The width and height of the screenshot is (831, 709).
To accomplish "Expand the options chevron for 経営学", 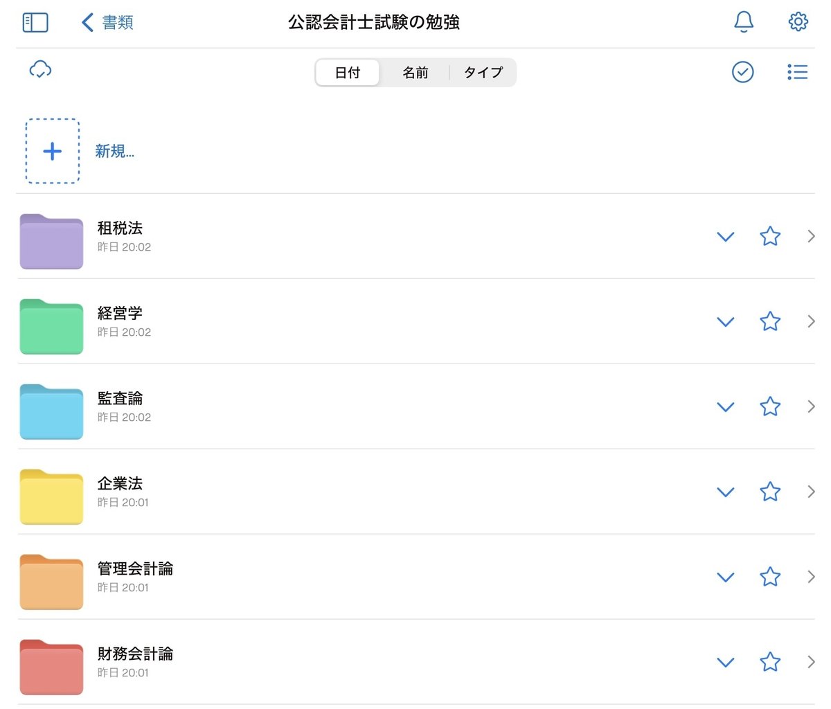I will tap(725, 322).
